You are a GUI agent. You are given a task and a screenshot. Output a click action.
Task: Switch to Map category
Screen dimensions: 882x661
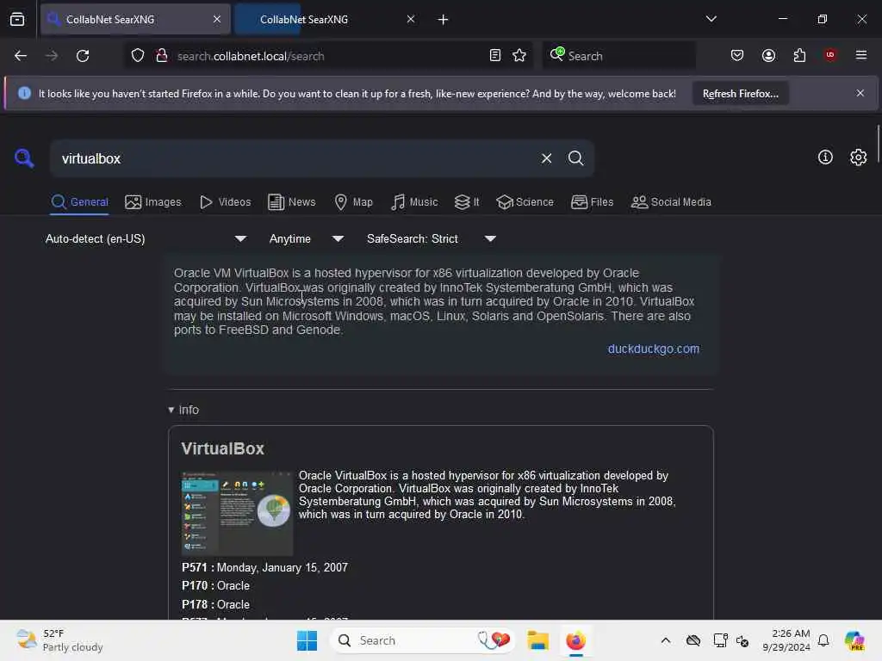pyautogui.click(x=353, y=201)
